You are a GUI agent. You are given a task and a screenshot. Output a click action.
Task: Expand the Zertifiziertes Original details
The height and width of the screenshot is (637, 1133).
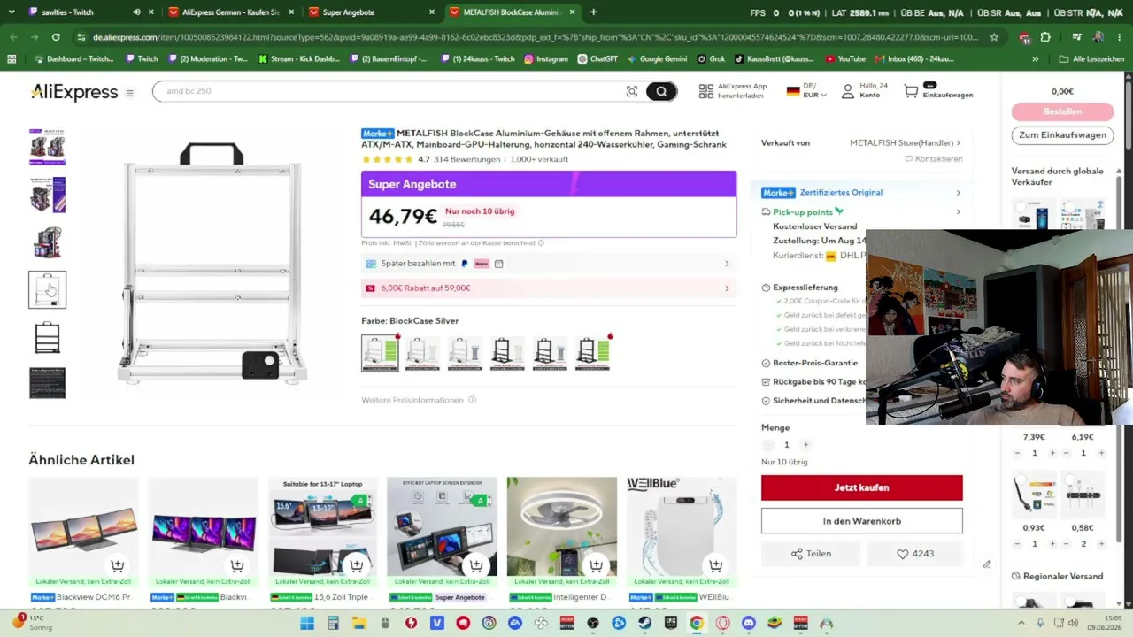point(861,193)
